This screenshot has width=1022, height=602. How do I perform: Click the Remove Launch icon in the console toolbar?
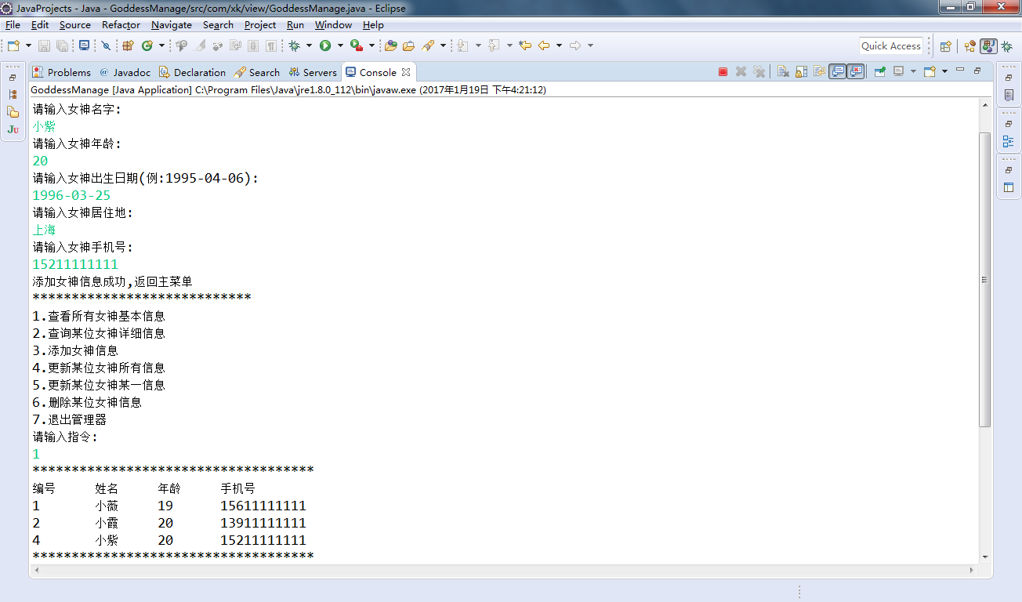pyautogui.click(x=741, y=72)
